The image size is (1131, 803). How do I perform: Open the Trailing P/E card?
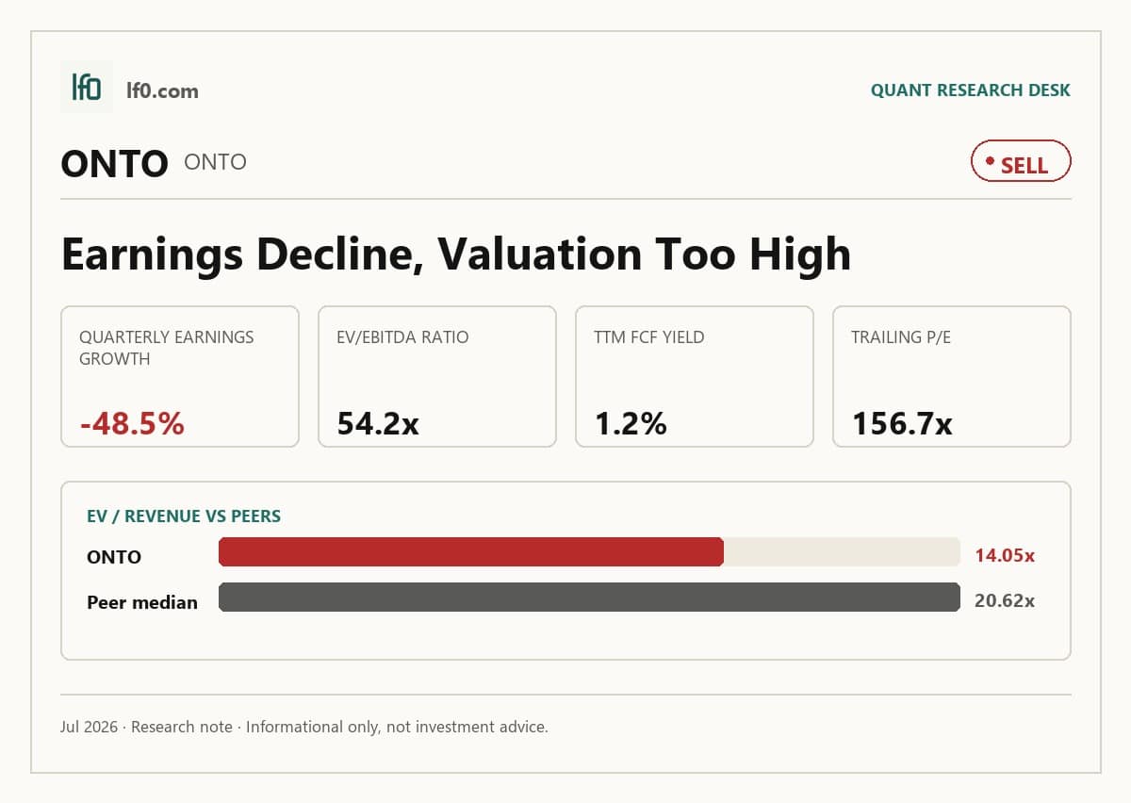[952, 376]
